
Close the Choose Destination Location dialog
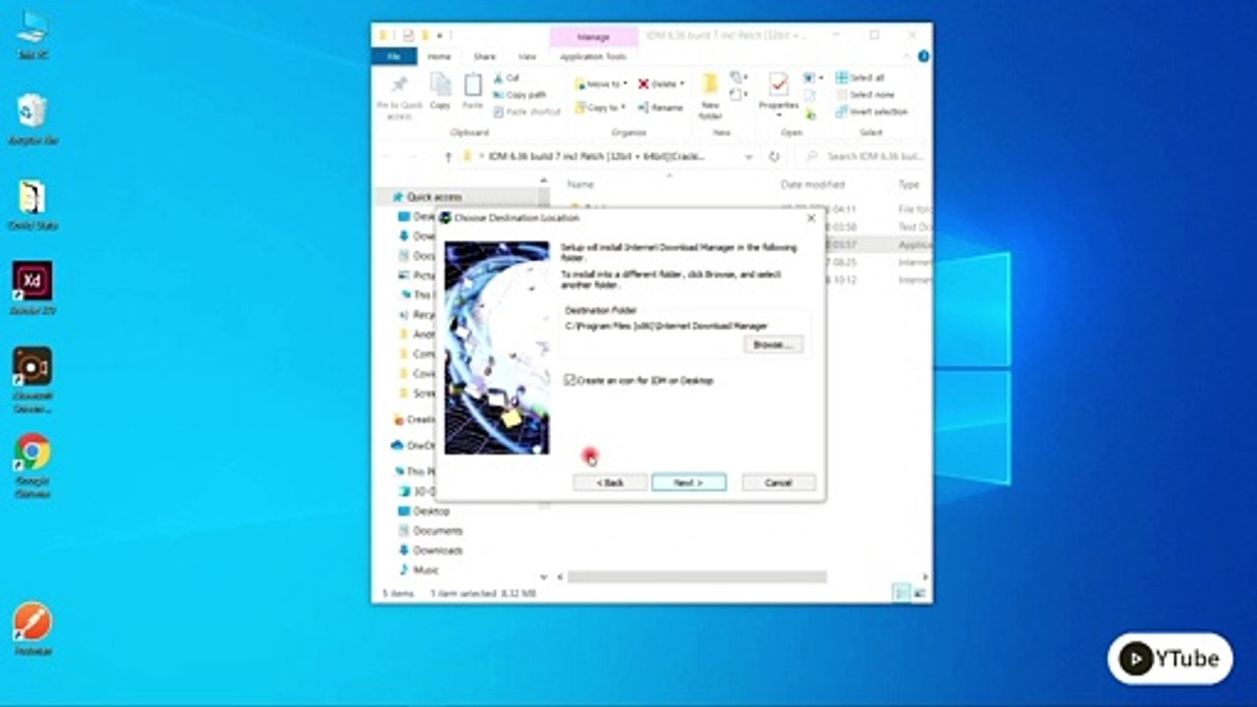pyautogui.click(x=811, y=218)
